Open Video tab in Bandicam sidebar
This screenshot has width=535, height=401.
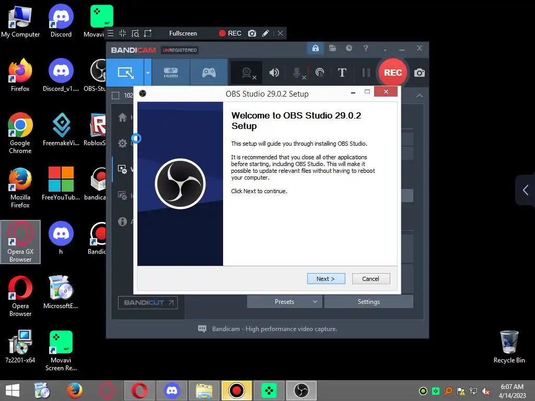[122, 169]
